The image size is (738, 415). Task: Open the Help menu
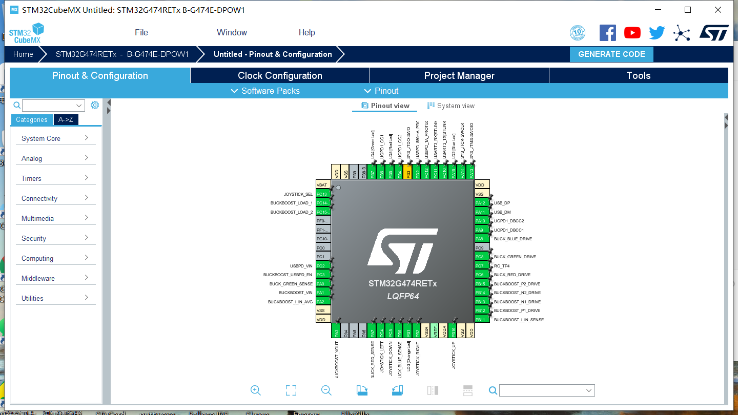click(307, 32)
